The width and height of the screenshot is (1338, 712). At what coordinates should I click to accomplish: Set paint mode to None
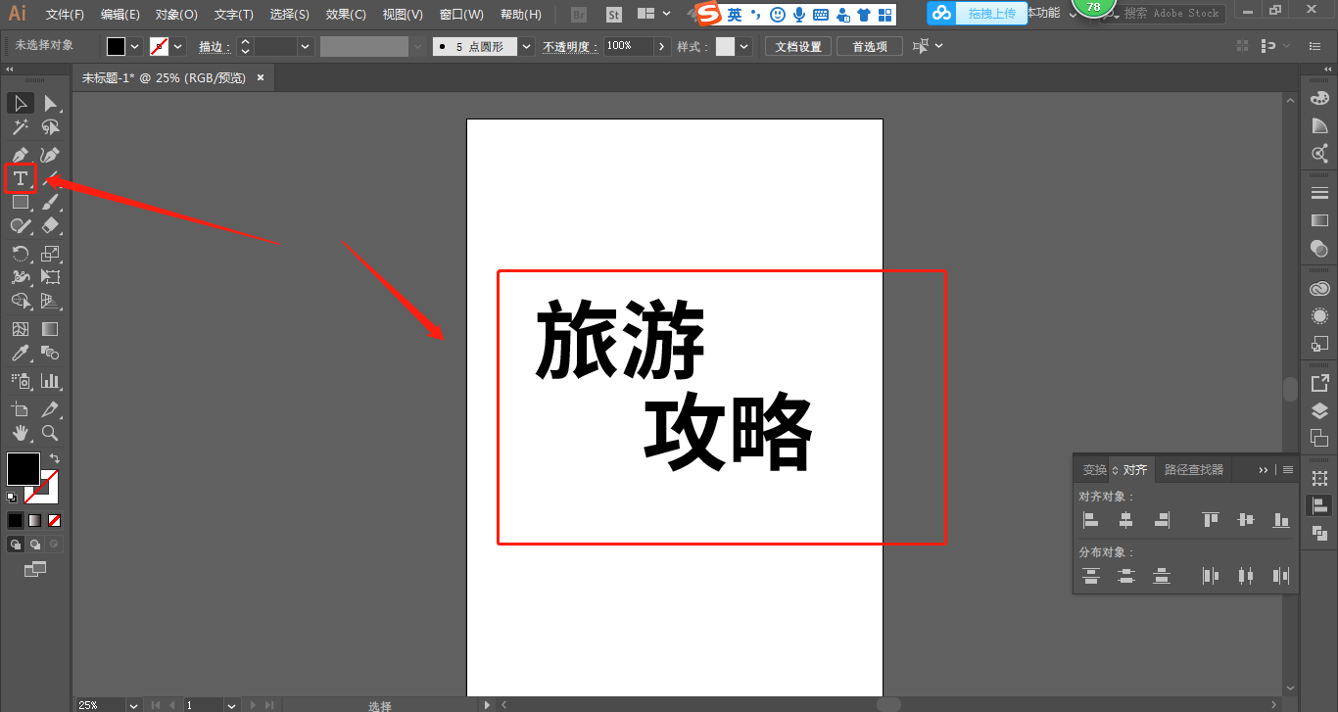[55, 520]
